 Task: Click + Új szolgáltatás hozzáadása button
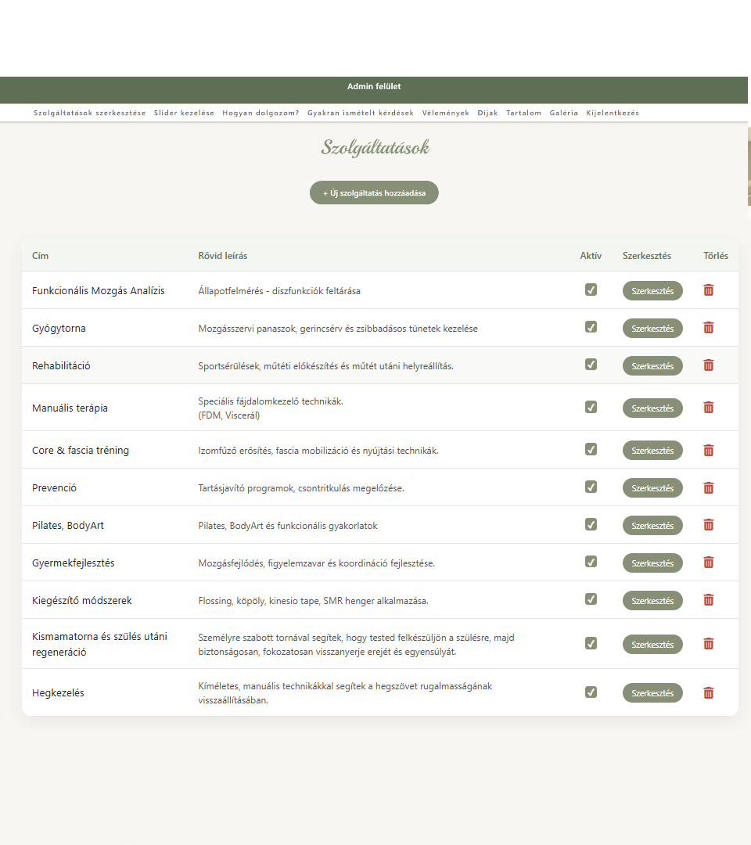[374, 192]
